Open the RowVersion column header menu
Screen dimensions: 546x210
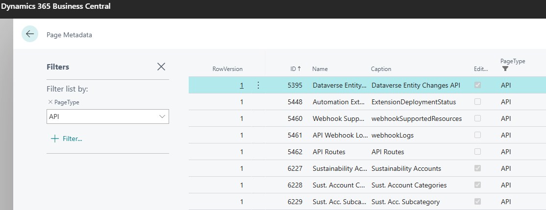(227, 69)
